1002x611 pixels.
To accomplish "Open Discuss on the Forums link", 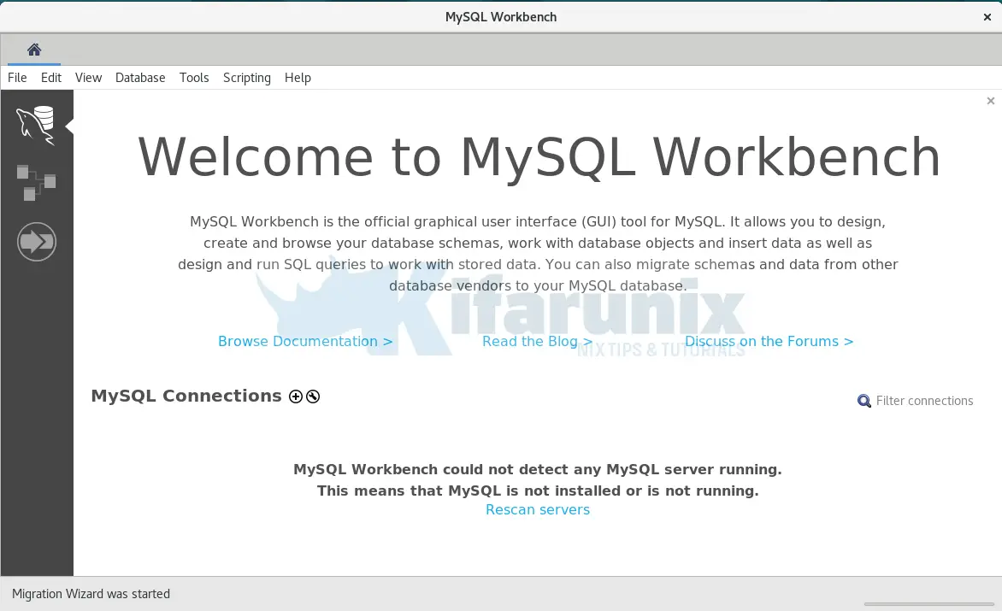I will point(769,341).
